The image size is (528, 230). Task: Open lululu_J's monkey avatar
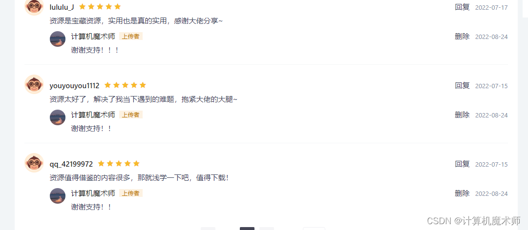pos(34,6)
